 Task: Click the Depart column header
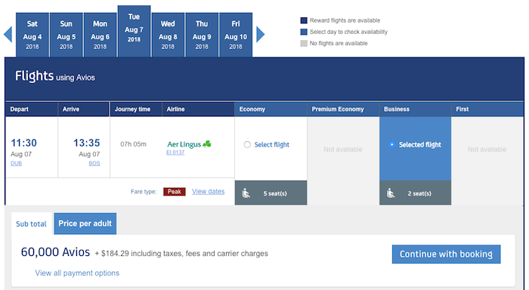pyautogui.click(x=32, y=110)
